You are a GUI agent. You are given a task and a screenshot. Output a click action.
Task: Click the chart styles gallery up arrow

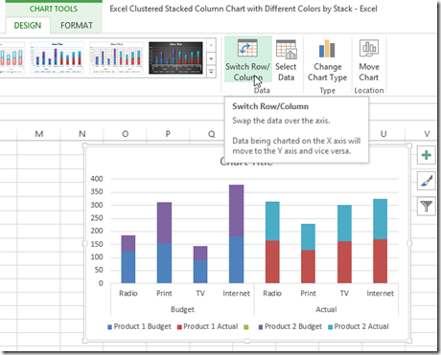(x=211, y=46)
